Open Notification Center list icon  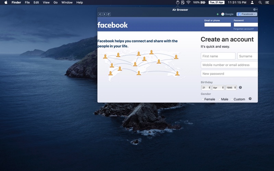[x=267, y=2]
